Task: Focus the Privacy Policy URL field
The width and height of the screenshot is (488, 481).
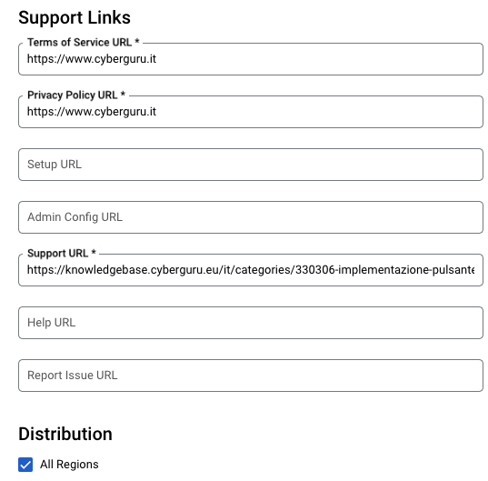Action: click(x=251, y=112)
